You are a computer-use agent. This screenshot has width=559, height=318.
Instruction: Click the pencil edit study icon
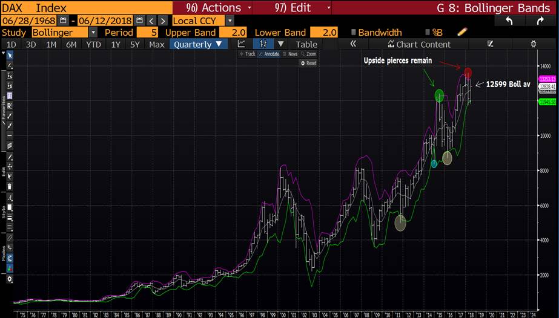coord(462,32)
